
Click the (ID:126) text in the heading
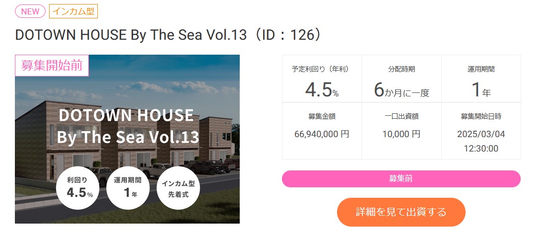coord(286,35)
